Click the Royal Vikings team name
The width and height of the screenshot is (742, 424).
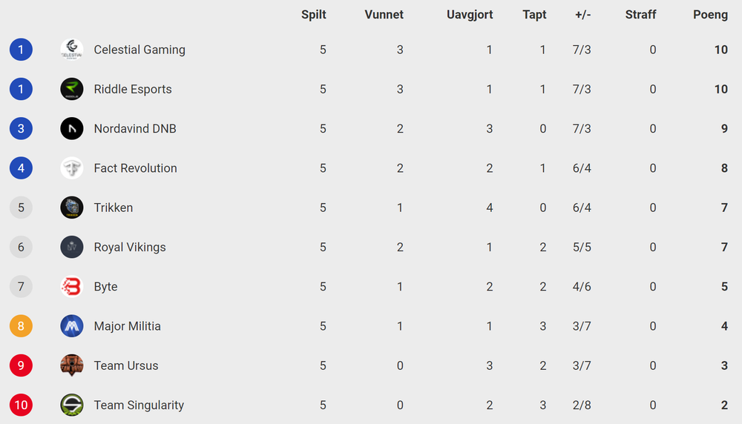(x=130, y=248)
